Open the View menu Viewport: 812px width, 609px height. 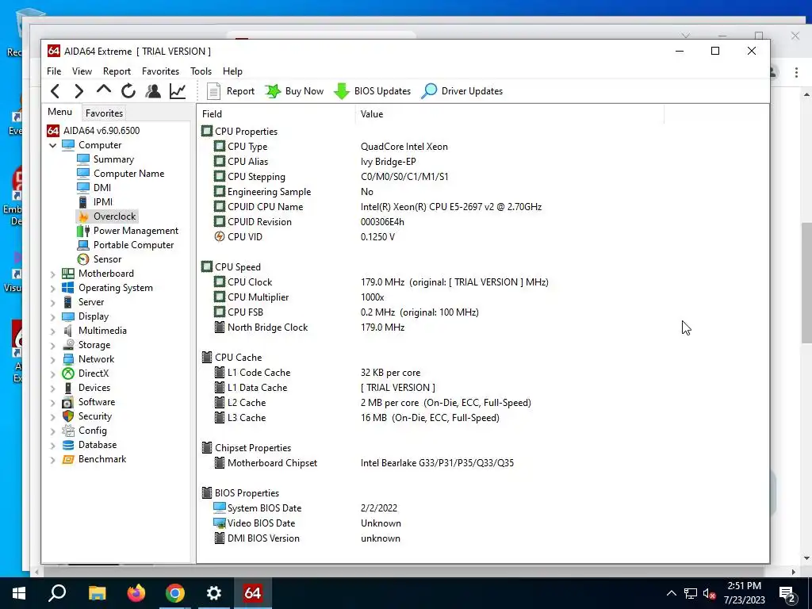point(82,71)
